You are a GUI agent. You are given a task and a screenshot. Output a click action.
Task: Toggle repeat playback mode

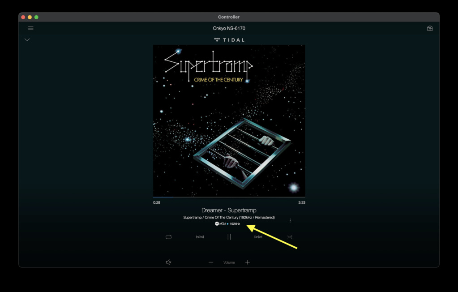click(168, 237)
